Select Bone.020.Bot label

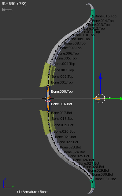(x=64, y=131)
